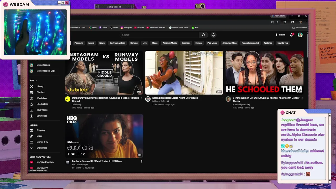This screenshot has width=336, height=189.
Task: Click the Webcam window camera icon
Action: (x=6, y=4)
